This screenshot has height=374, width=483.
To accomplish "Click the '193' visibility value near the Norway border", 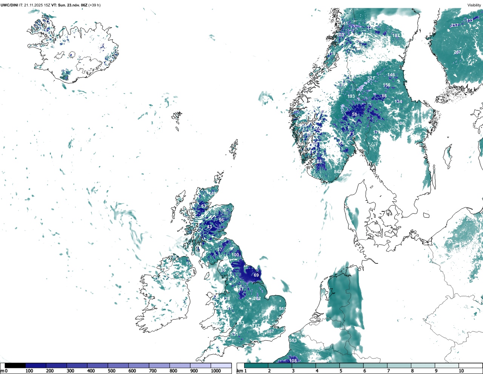I will 351,96.
